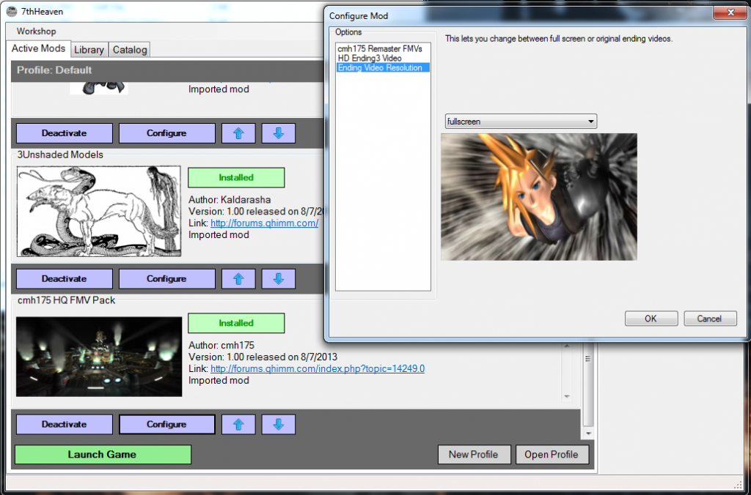Click Author: Kaldarasha text
Image resolution: width=751 pixels, height=495 pixels.
[230, 200]
